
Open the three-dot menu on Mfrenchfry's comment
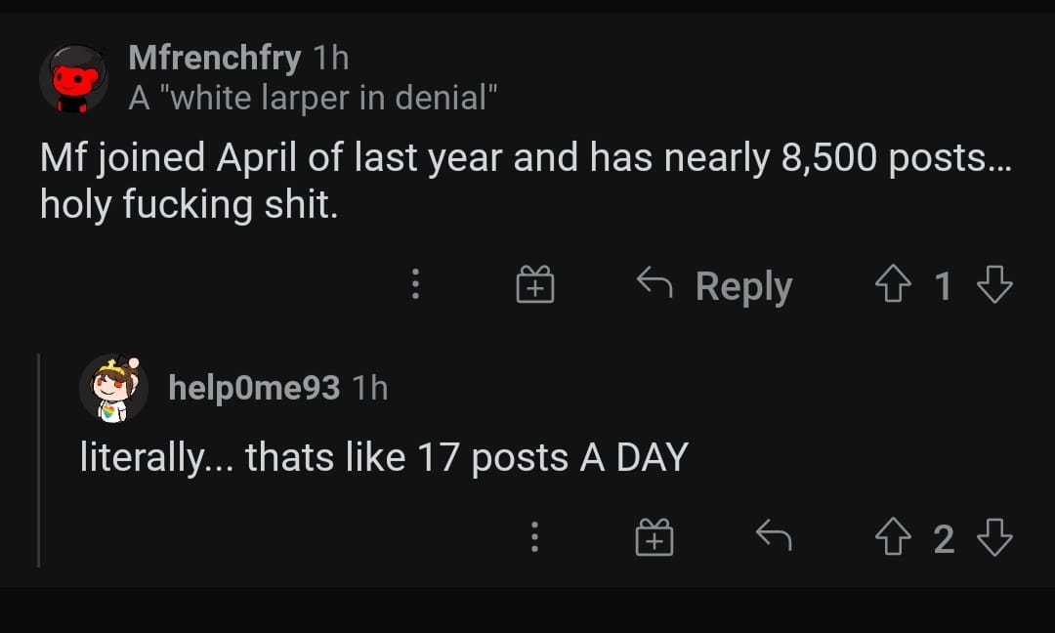[x=415, y=284]
